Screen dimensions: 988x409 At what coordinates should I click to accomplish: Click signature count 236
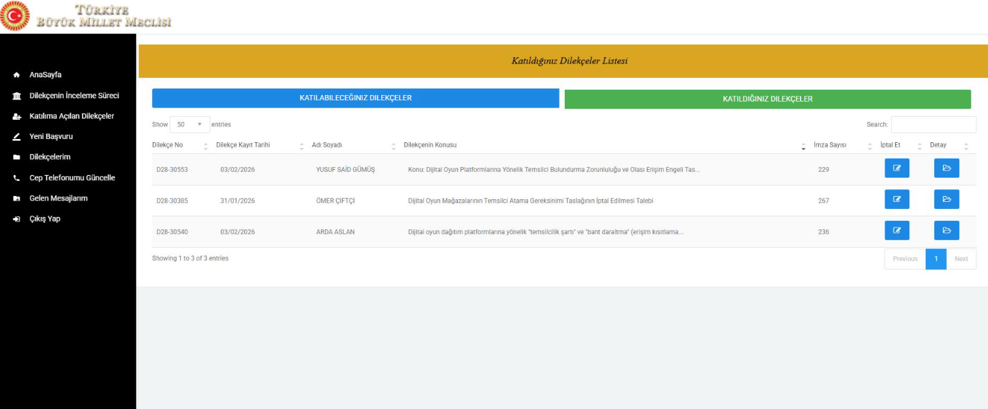click(824, 232)
